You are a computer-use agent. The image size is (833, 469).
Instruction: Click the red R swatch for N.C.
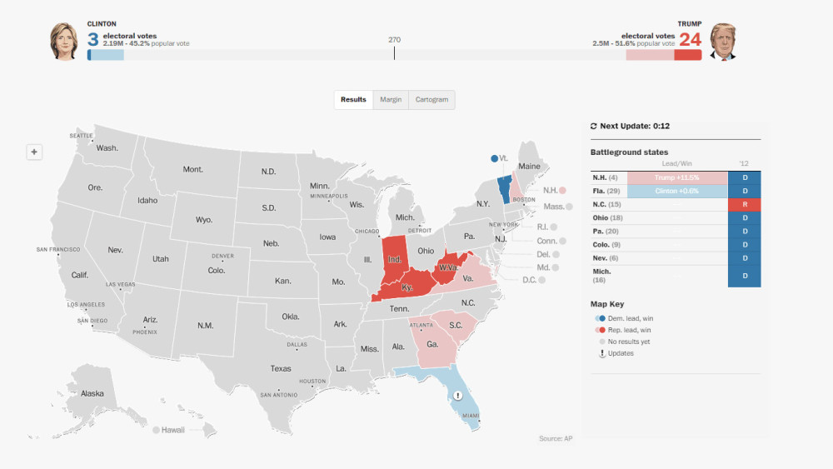[745, 204]
